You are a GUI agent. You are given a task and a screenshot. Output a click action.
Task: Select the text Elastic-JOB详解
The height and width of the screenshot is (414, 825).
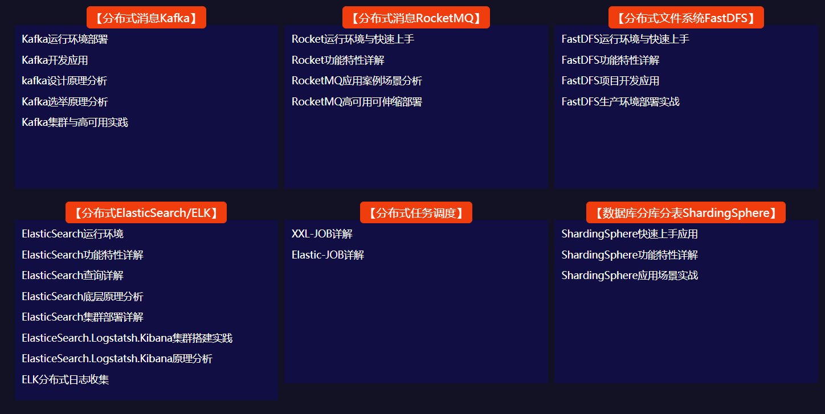(x=328, y=255)
